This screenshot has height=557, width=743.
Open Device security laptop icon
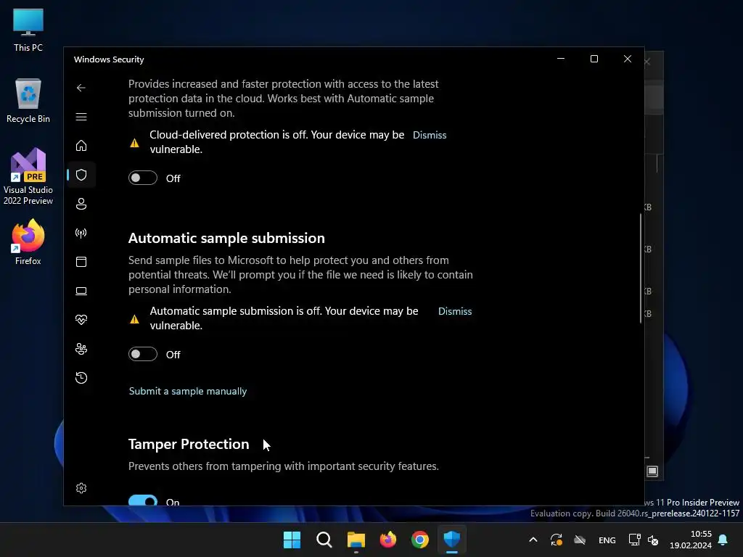coord(81,291)
